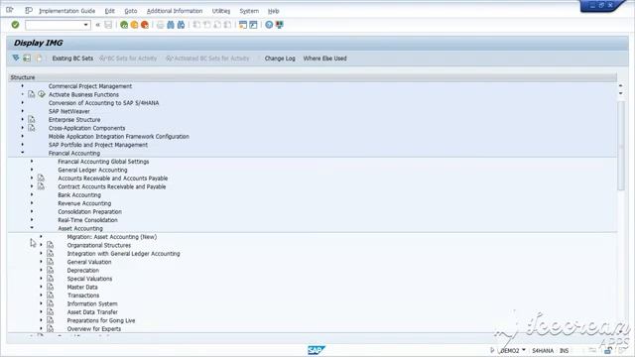Open the Help menu

click(274, 11)
